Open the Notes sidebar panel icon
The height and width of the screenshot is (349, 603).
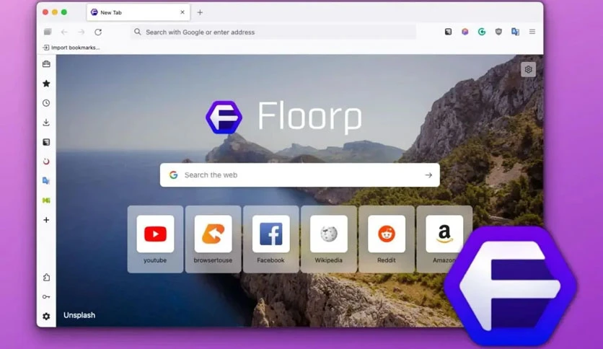click(46, 142)
